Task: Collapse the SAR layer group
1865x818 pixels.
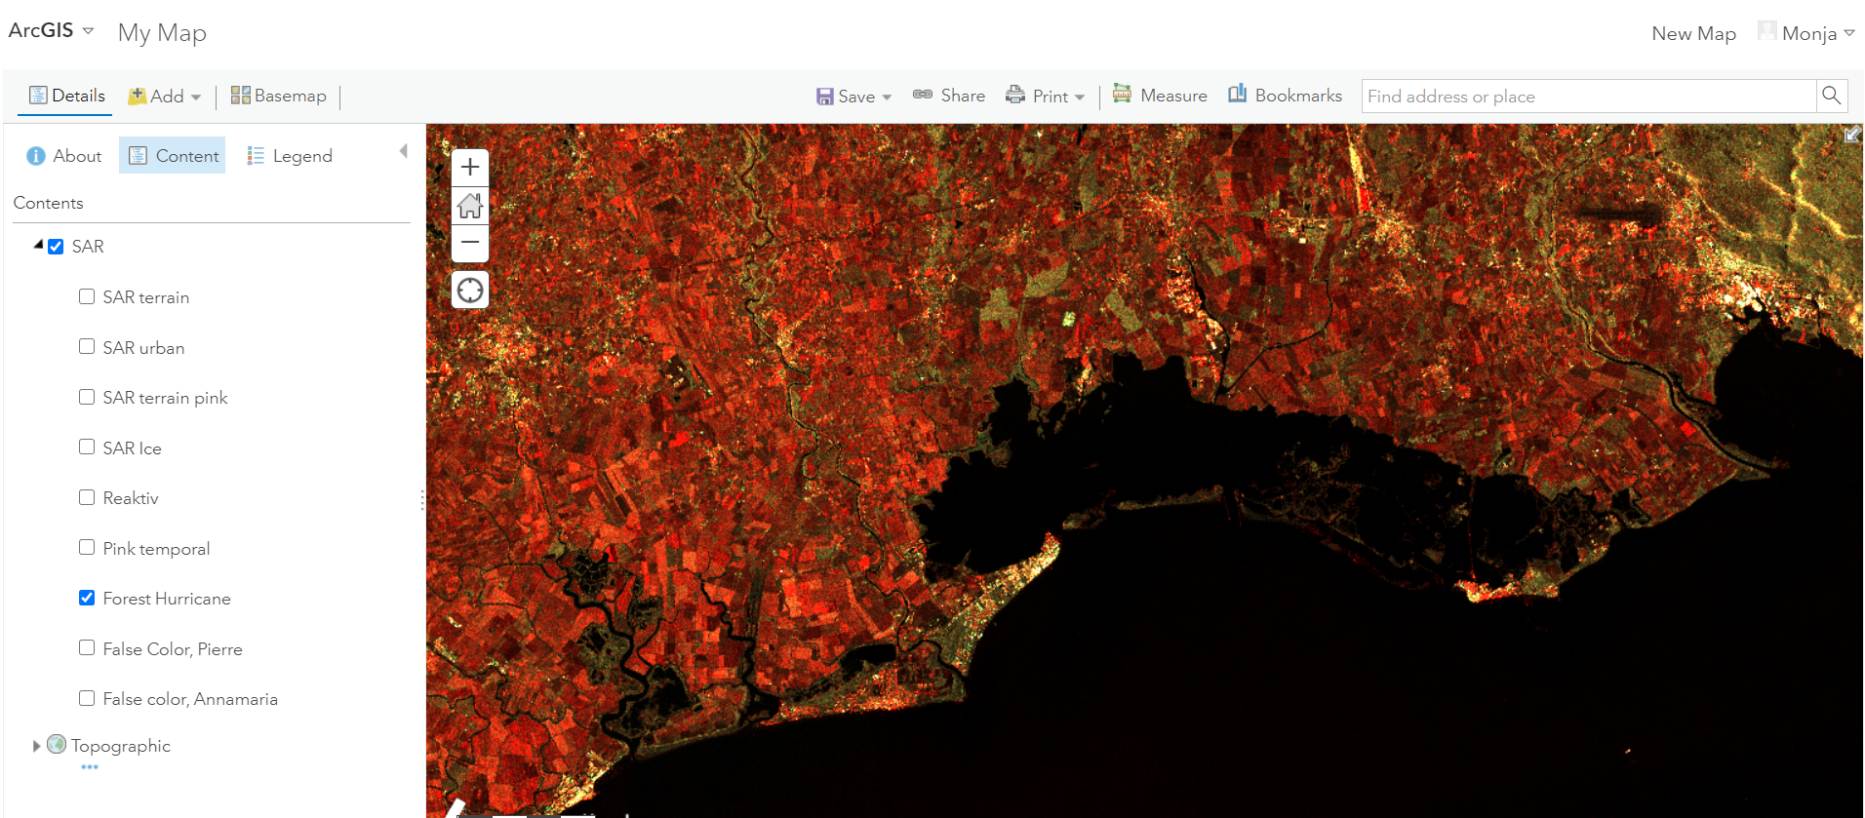Action: tap(38, 246)
